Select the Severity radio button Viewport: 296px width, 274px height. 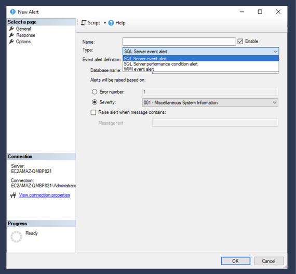[95, 102]
